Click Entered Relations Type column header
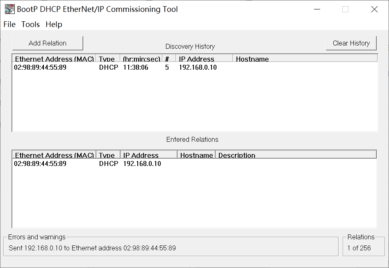This screenshot has width=389, height=268. point(107,155)
